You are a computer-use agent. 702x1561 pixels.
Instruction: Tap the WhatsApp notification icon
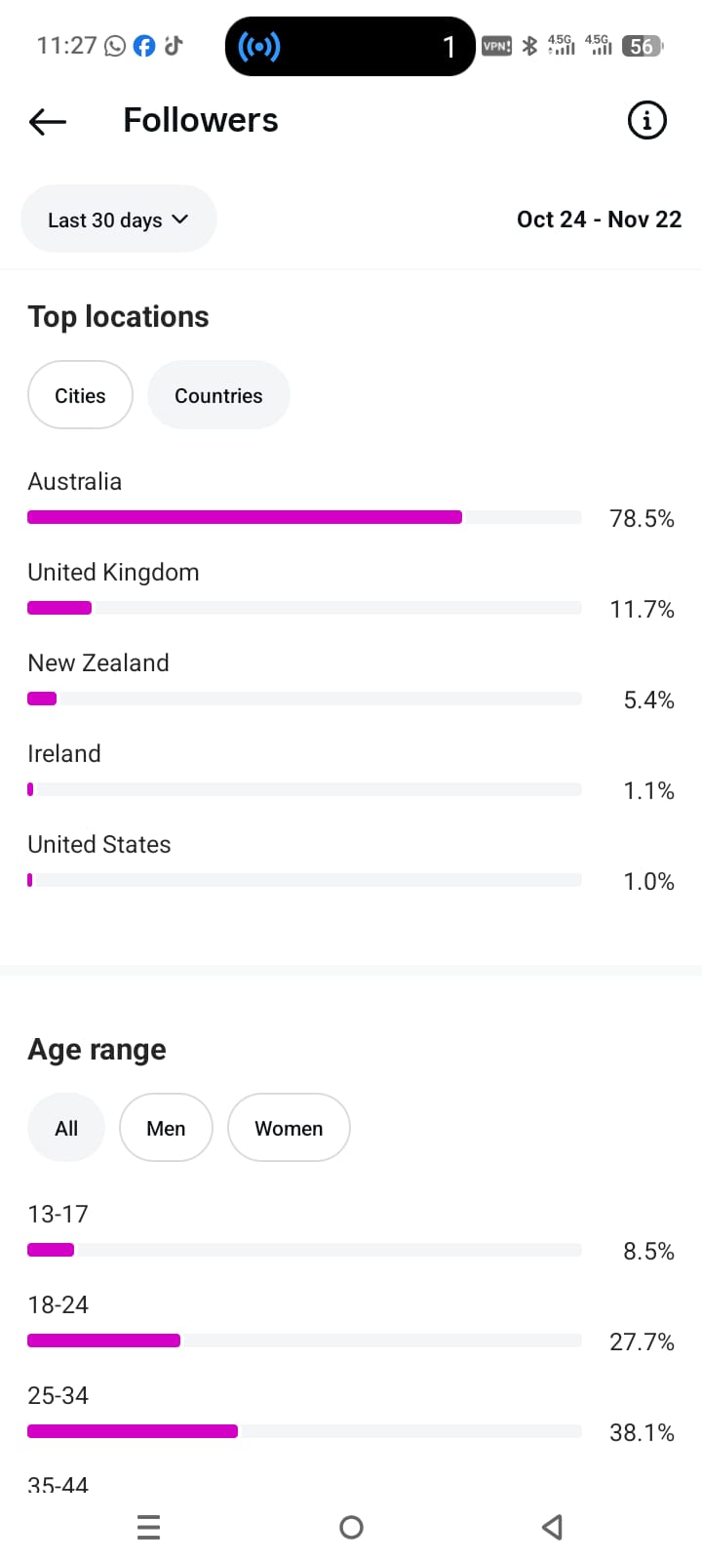click(115, 46)
